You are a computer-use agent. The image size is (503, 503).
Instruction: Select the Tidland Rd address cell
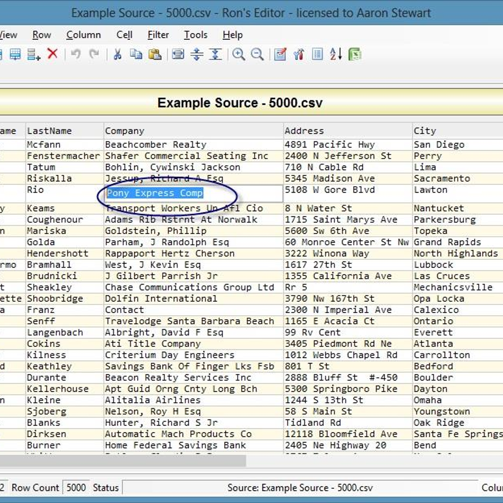(348, 423)
